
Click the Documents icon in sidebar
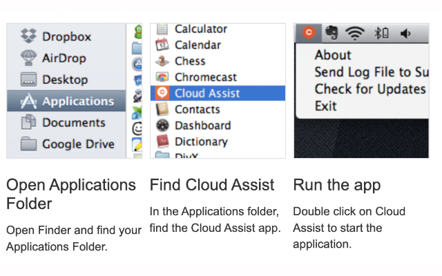28,122
